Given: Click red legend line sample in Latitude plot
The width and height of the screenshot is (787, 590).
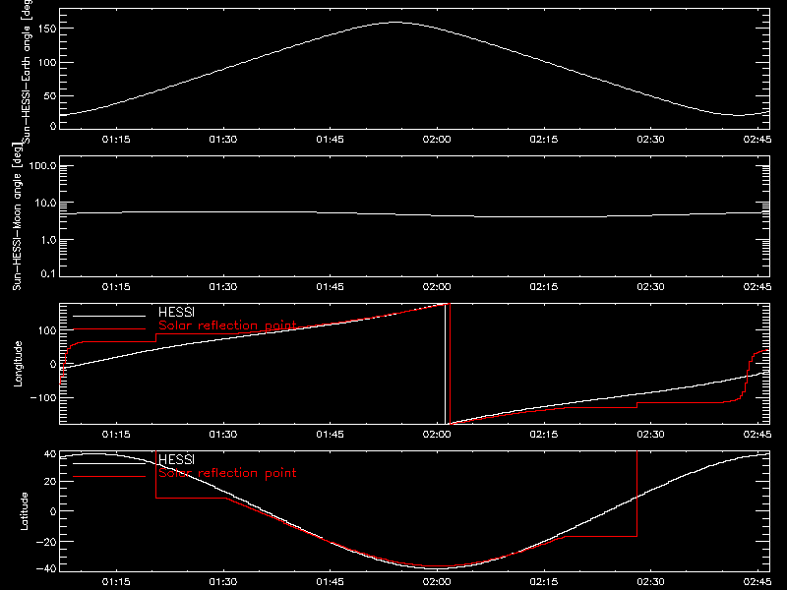Looking at the screenshot, I should click(109, 477).
